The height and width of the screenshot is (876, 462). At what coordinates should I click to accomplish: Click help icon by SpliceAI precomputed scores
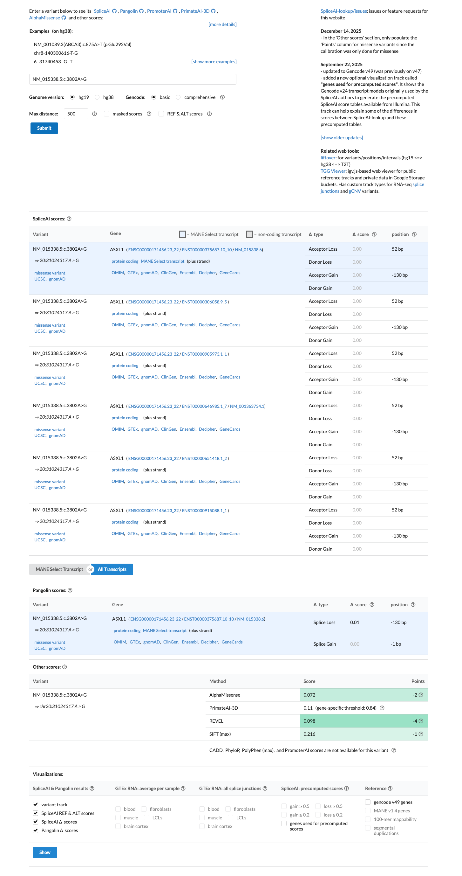click(x=346, y=789)
